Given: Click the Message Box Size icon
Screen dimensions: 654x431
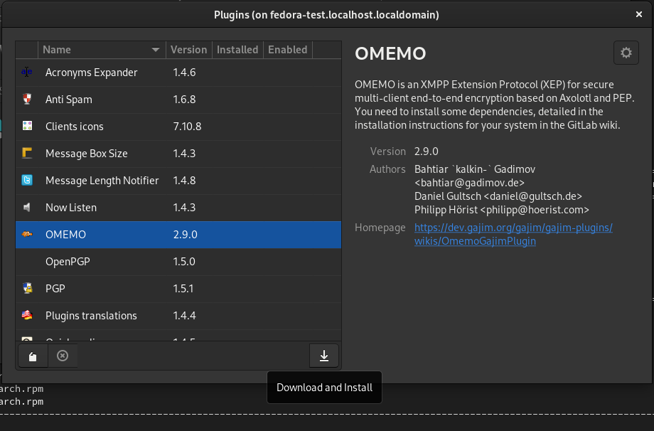Looking at the screenshot, I should pos(27,154).
